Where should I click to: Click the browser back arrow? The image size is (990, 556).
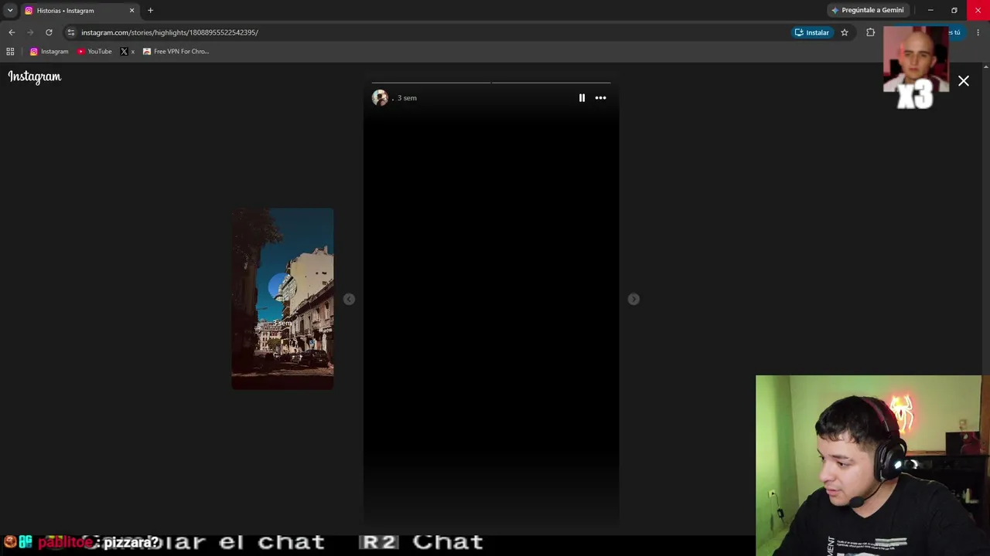[12, 32]
